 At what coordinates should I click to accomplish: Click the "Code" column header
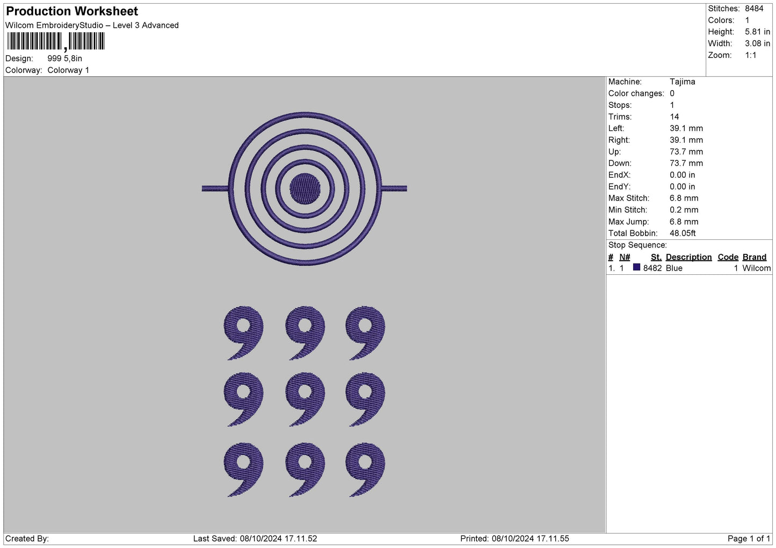tap(728, 257)
